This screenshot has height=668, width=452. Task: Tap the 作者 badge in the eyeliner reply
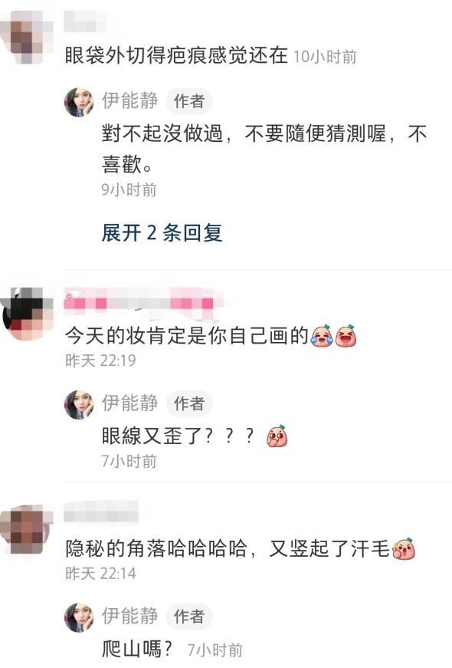[189, 403]
